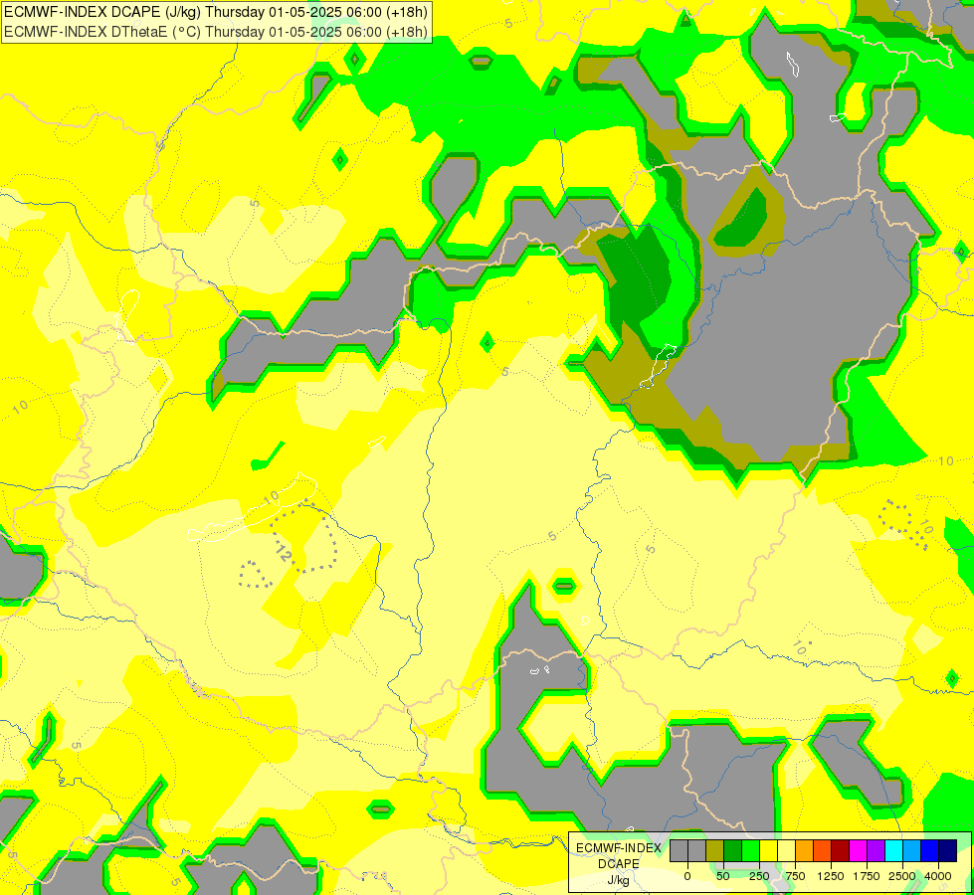This screenshot has width=974, height=895.
Task: Click the orange-red legend swatch
Action: coord(823,850)
